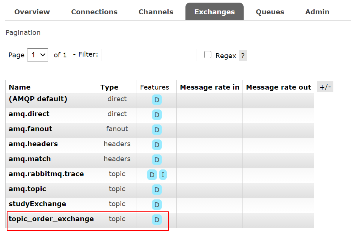
Task: Click the D badge for amq.fanout
Action: [x=157, y=130]
